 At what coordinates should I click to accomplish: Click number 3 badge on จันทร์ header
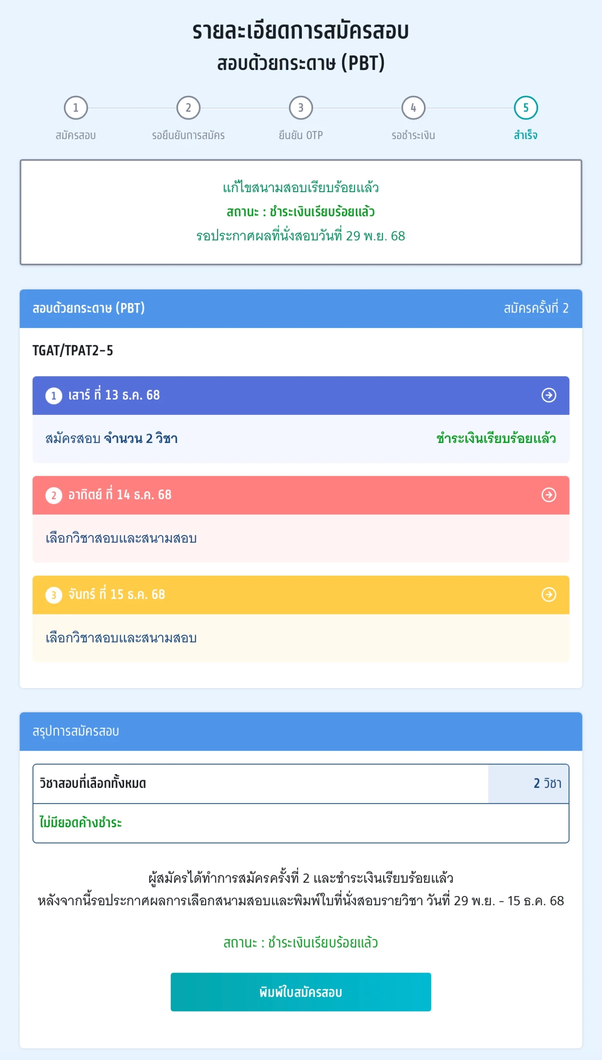coord(54,595)
